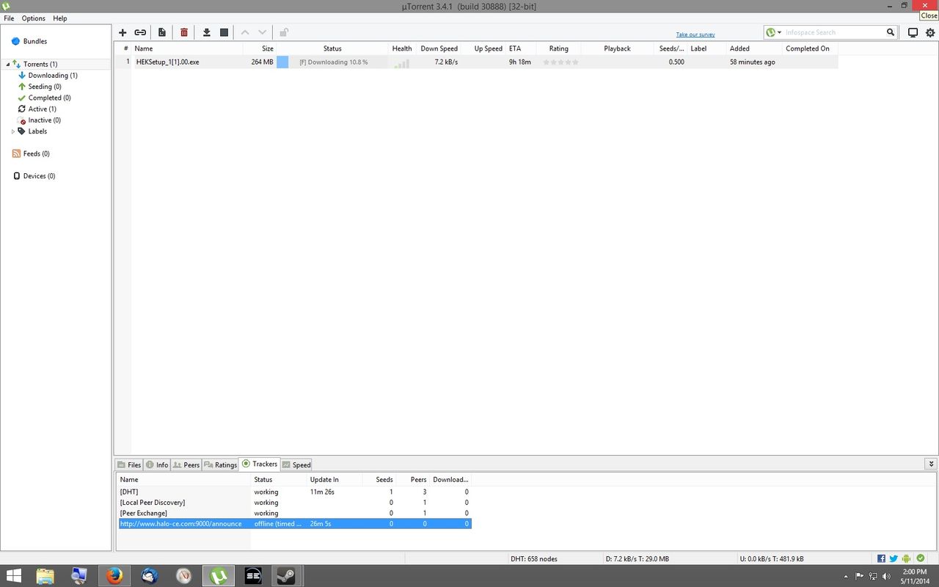Click the Android icon in status bar

(907, 559)
